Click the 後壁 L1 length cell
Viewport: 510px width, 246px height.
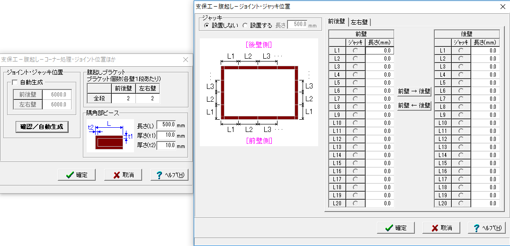tap(485, 50)
